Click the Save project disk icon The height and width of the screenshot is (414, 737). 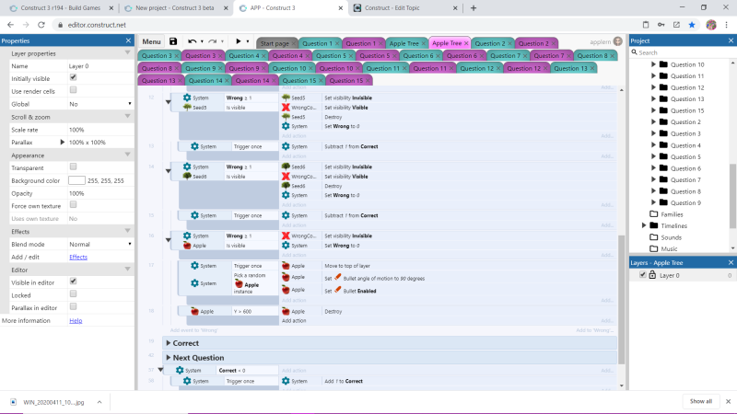[173, 41]
